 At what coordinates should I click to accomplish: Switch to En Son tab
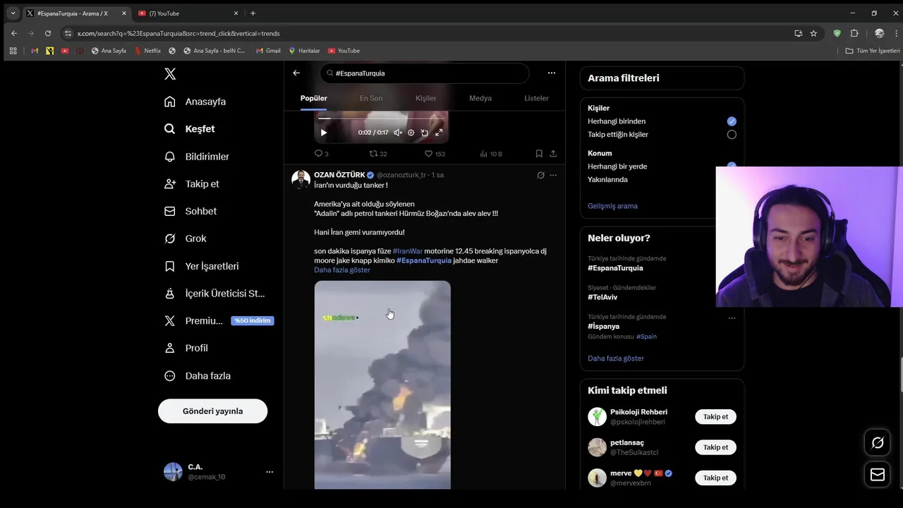371,98
